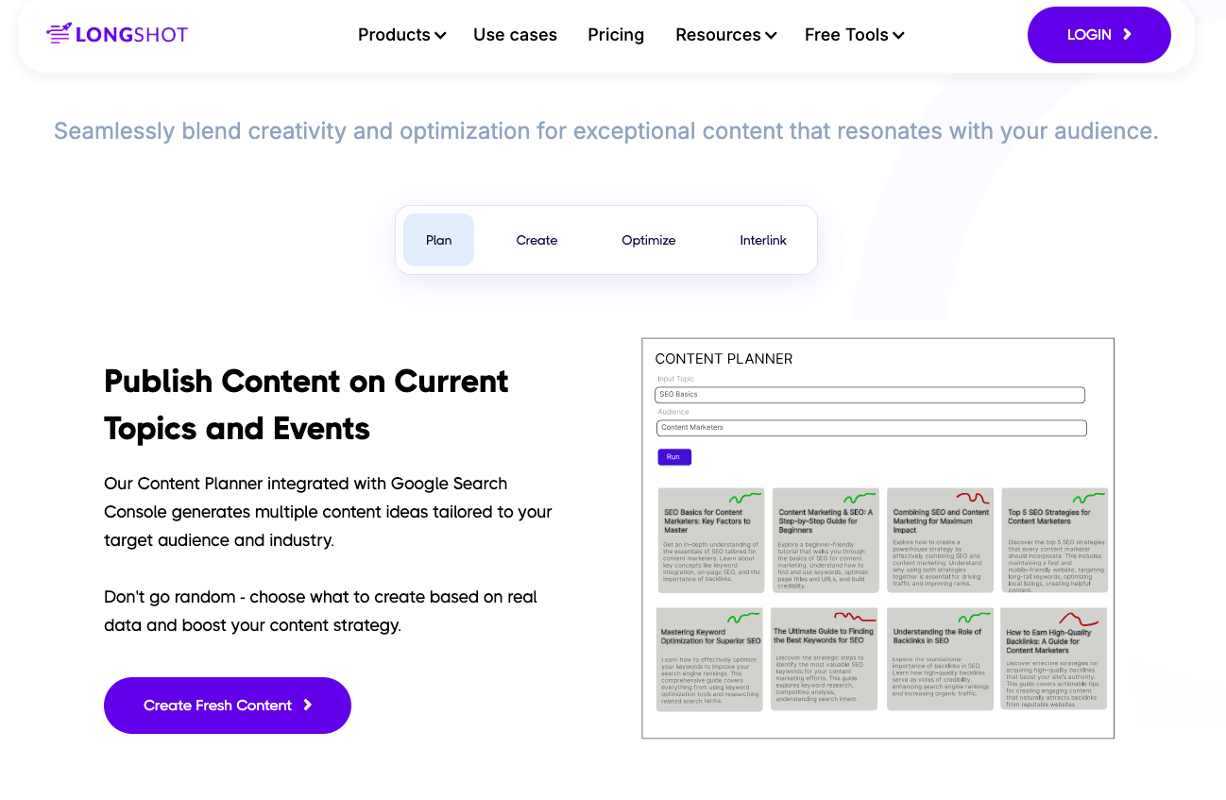Click trend graph on 'SEO Basics for Content Marketers' card
Viewport: 1226px width, 800px height.
coord(745,498)
